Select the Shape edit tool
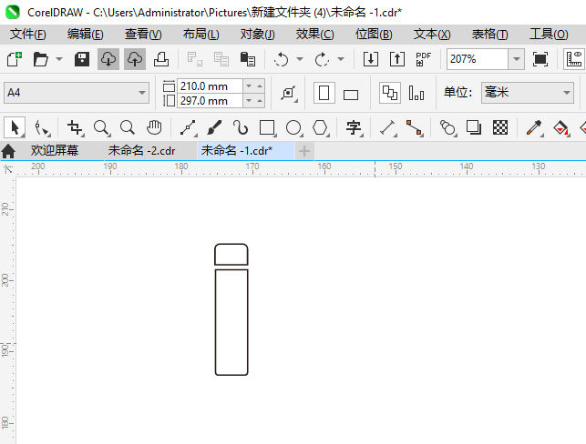This screenshot has height=444, width=586. point(42,127)
